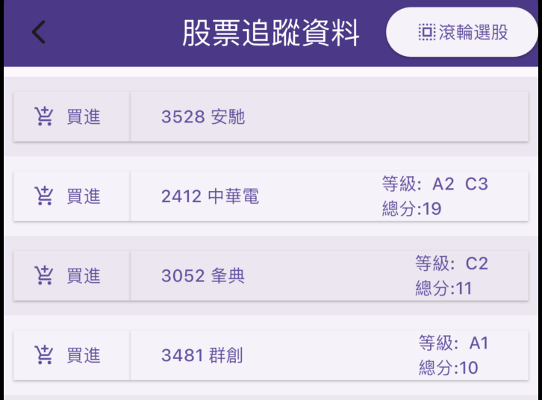Image resolution: width=542 pixels, height=400 pixels.
Task: Tap the back arrow icon
Action: pos(39,33)
